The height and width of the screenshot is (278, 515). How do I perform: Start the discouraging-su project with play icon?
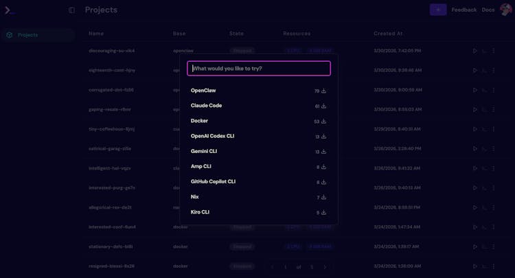474,51
